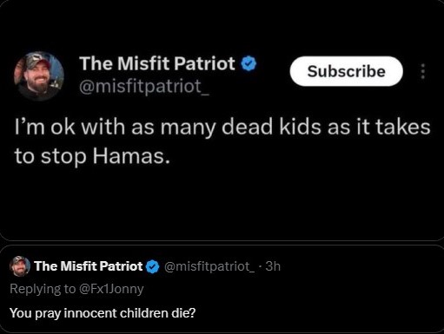The height and width of the screenshot is (334, 444).
Task: Open the three-dot more options menu
Action: pos(423,71)
